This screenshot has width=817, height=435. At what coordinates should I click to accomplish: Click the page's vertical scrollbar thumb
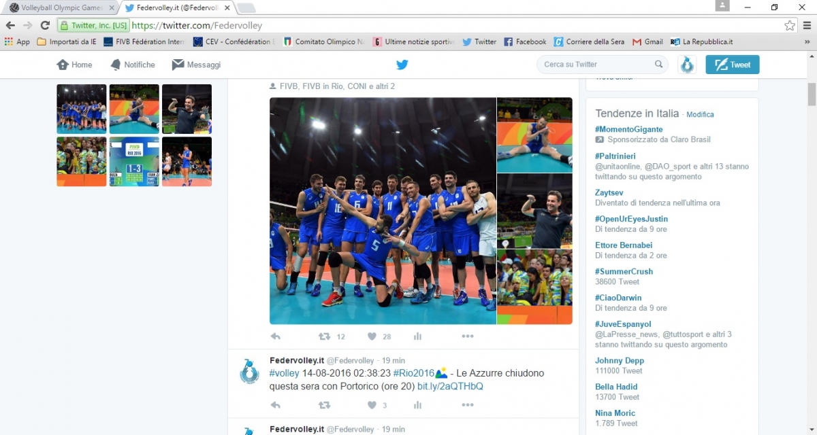[x=812, y=94]
